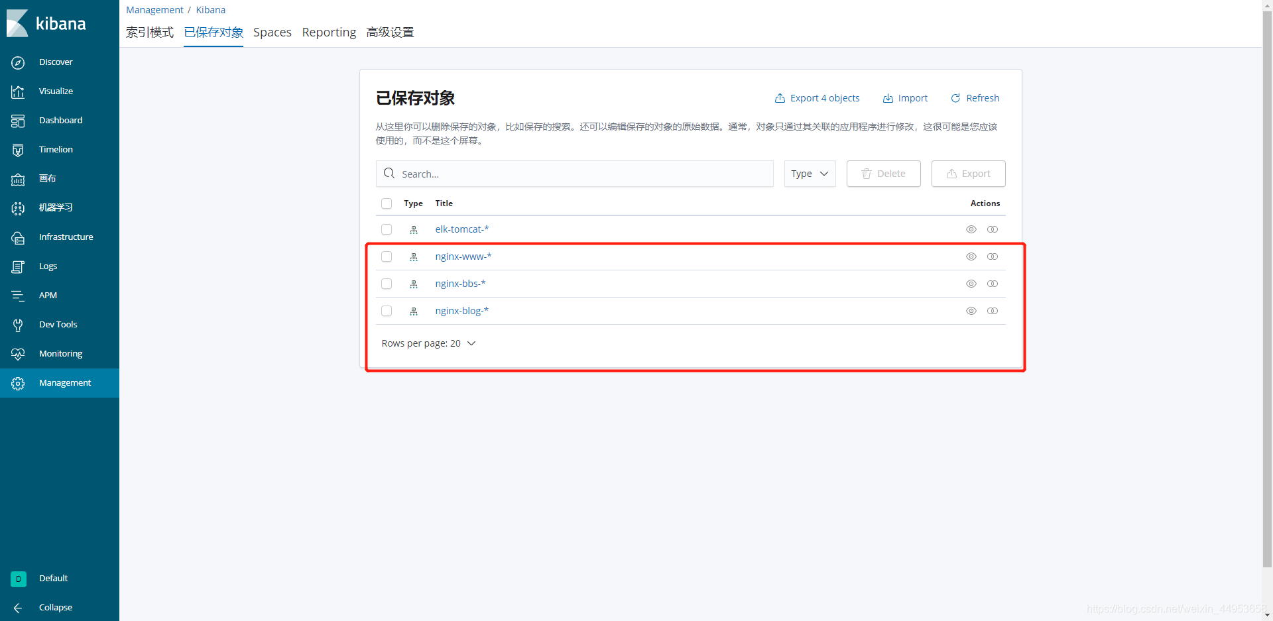Click Management breadcrumb link
The width and height of the screenshot is (1273, 621).
point(154,10)
